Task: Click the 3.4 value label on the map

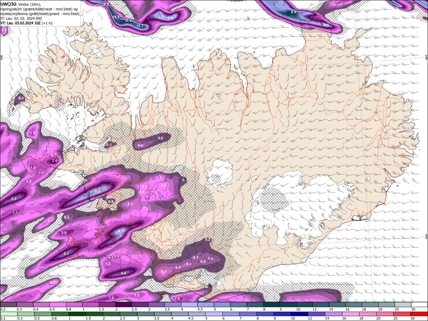Action: pos(123,273)
